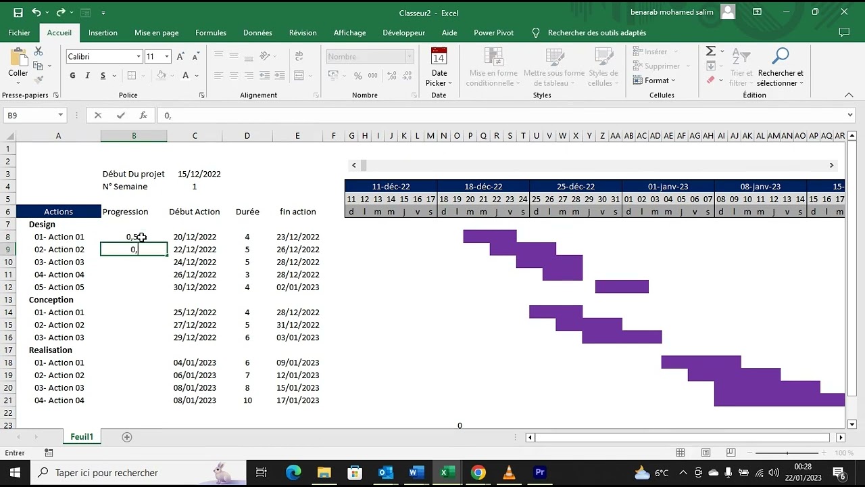
Task: Click the zoom in plus button
Action: [x=824, y=453]
